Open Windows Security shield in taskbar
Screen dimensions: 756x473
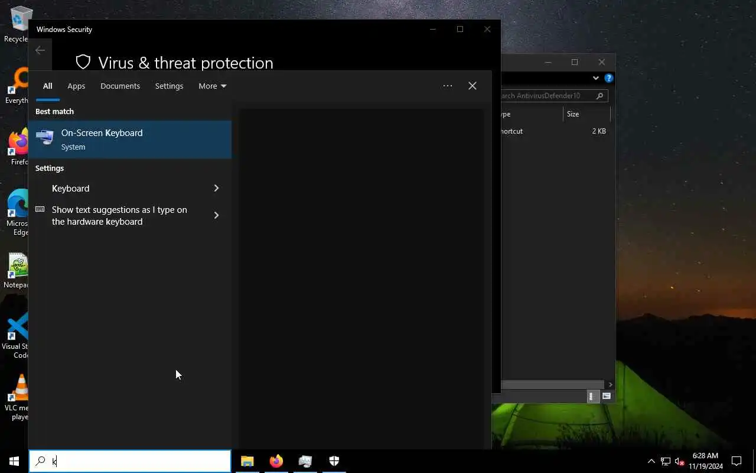334,461
